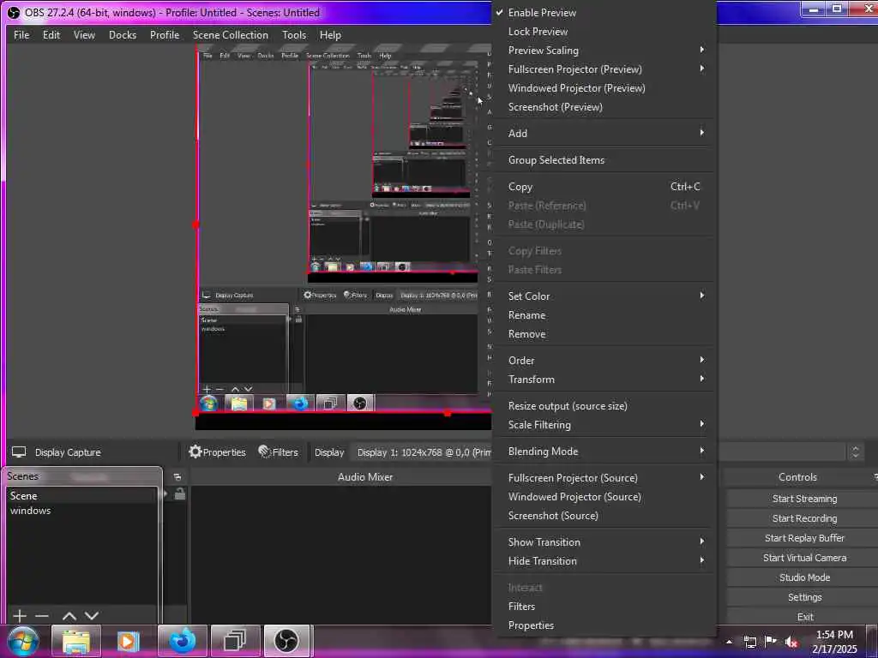Expand Fullscreen Projector (Preview) submenu
The width and height of the screenshot is (878, 658).
(604, 69)
